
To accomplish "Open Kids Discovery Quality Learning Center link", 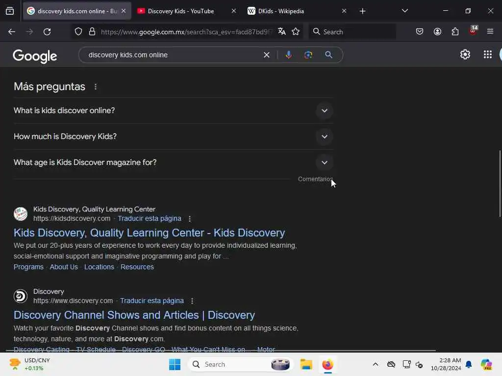I will pos(149,233).
